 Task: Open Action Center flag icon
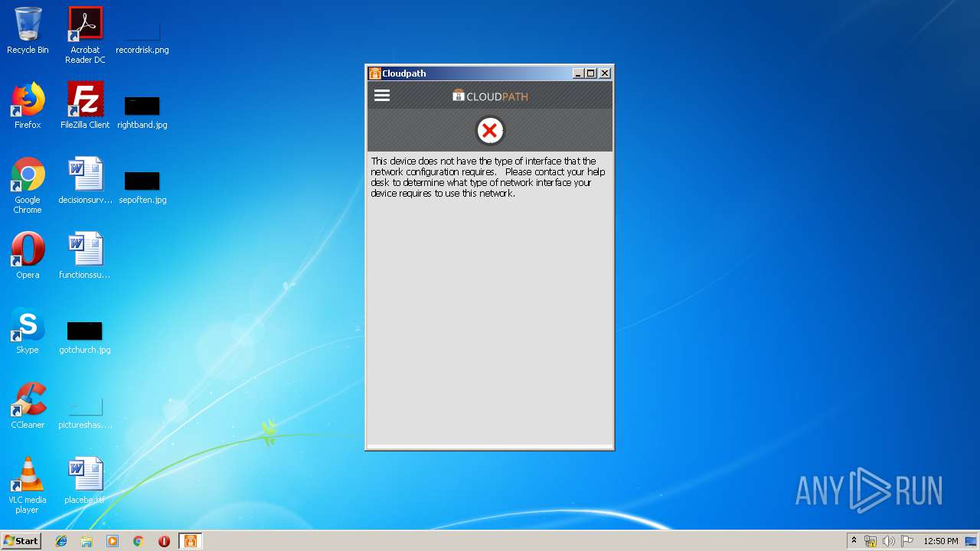pyautogui.click(x=907, y=541)
